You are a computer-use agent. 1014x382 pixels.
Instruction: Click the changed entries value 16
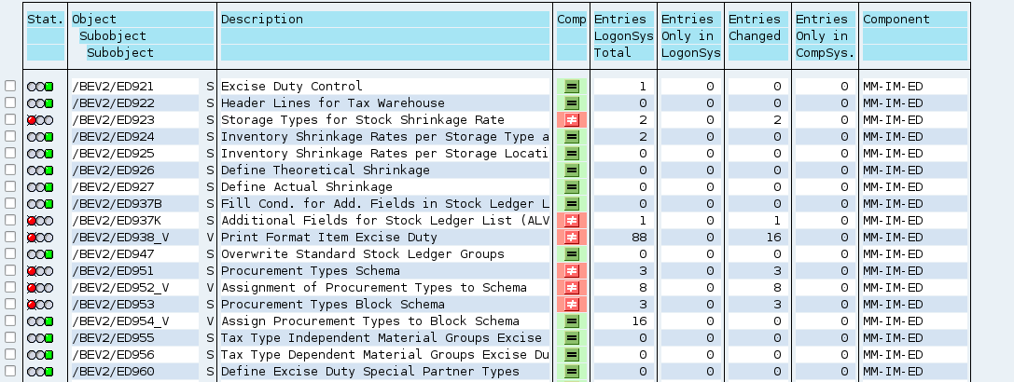point(774,238)
